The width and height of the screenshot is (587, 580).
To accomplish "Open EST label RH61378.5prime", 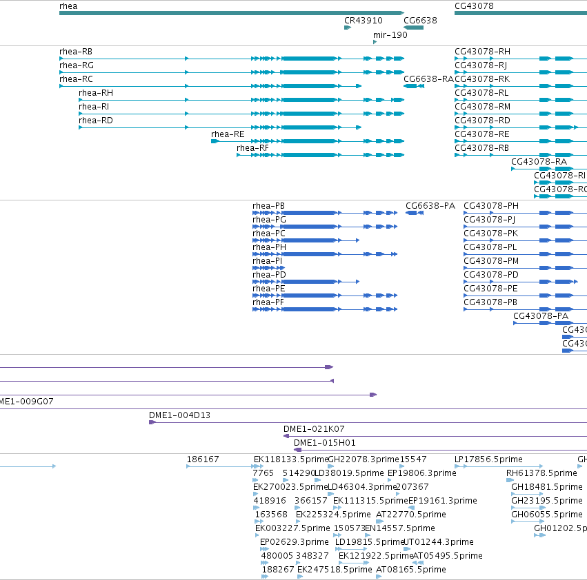I will [541, 473].
